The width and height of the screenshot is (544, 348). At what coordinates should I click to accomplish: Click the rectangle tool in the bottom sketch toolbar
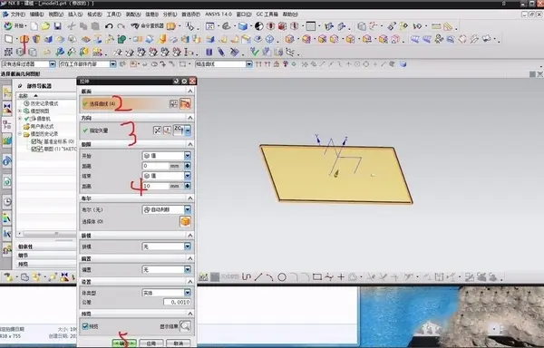[317, 277]
